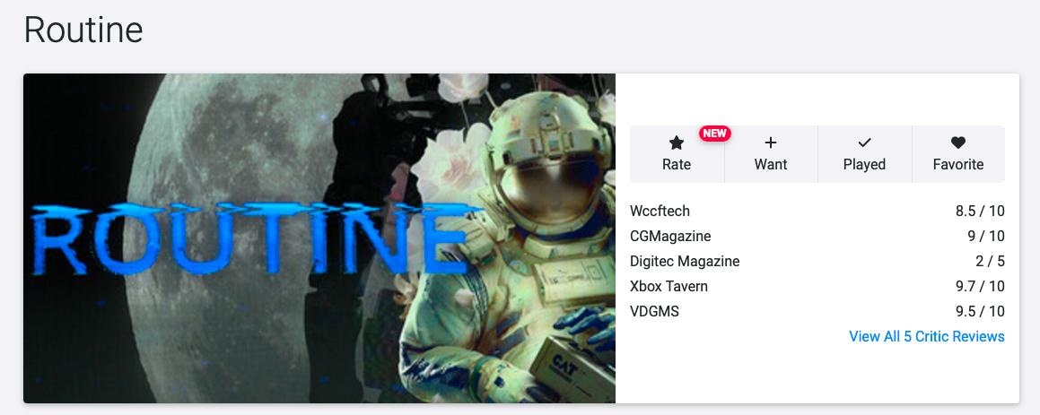Open the VDGMS review
The height and width of the screenshot is (415, 1040).
(x=654, y=312)
